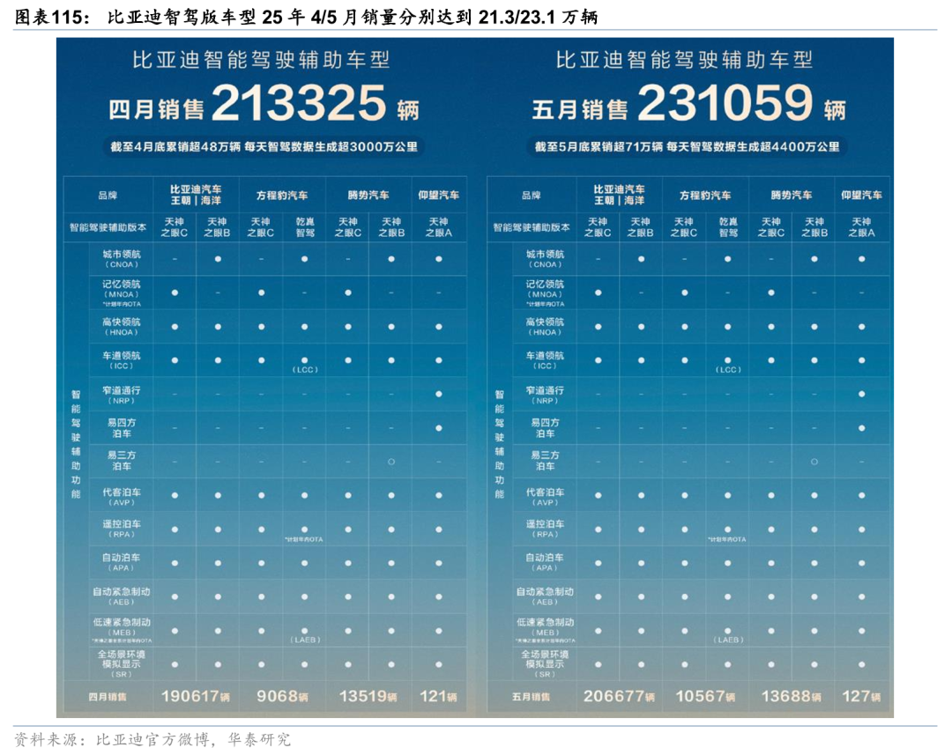
Task: Click vertical 智能驾驶辅助功能 label in May table
Action: (500, 444)
